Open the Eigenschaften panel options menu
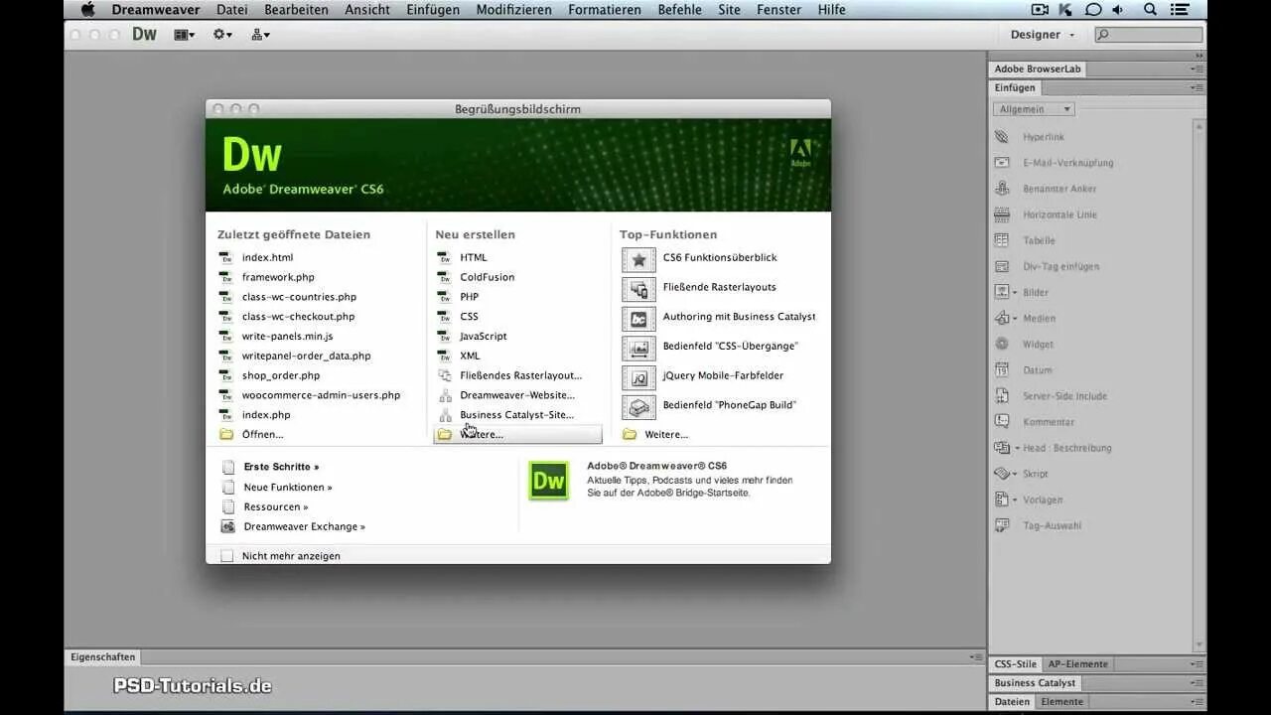This screenshot has width=1271, height=715. tap(977, 657)
